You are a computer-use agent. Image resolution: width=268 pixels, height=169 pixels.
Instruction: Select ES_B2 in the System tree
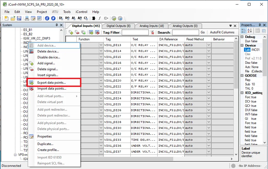tap(28, 34)
